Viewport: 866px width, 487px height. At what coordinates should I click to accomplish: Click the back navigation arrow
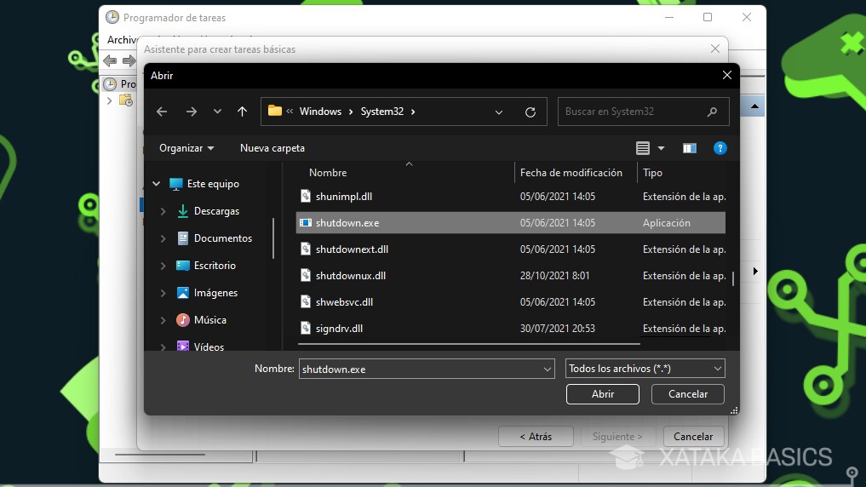pos(162,112)
